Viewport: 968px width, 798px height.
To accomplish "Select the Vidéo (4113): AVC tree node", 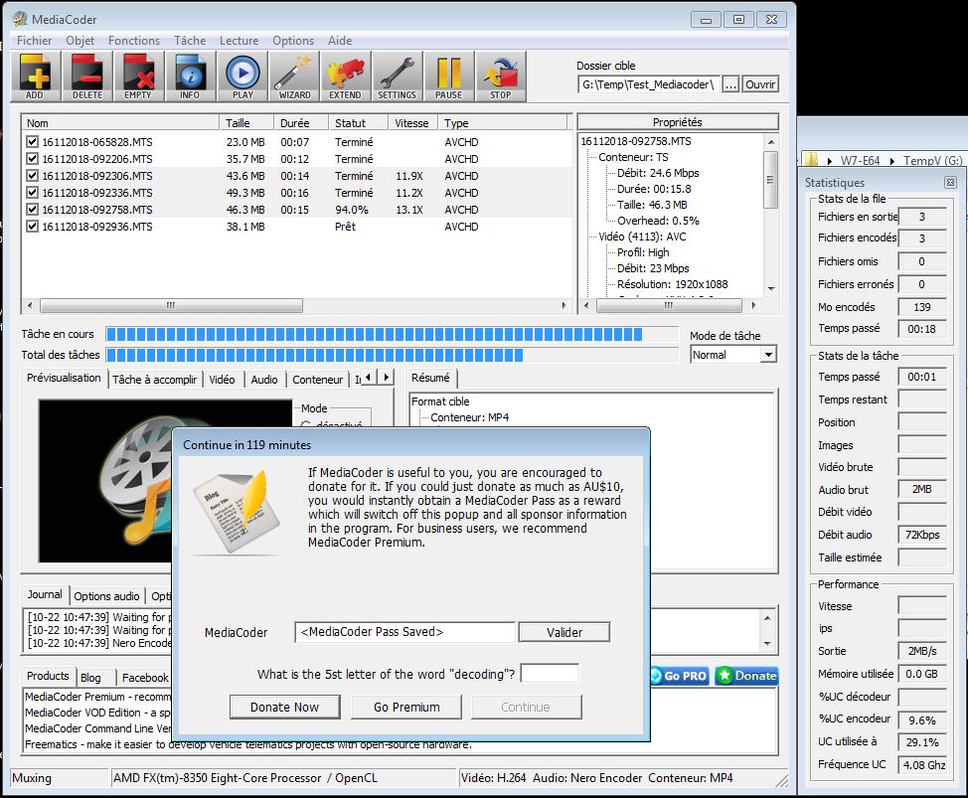I will [642, 237].
